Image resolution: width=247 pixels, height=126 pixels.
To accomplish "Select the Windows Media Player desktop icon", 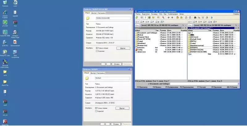I will [x=15, y=34].
